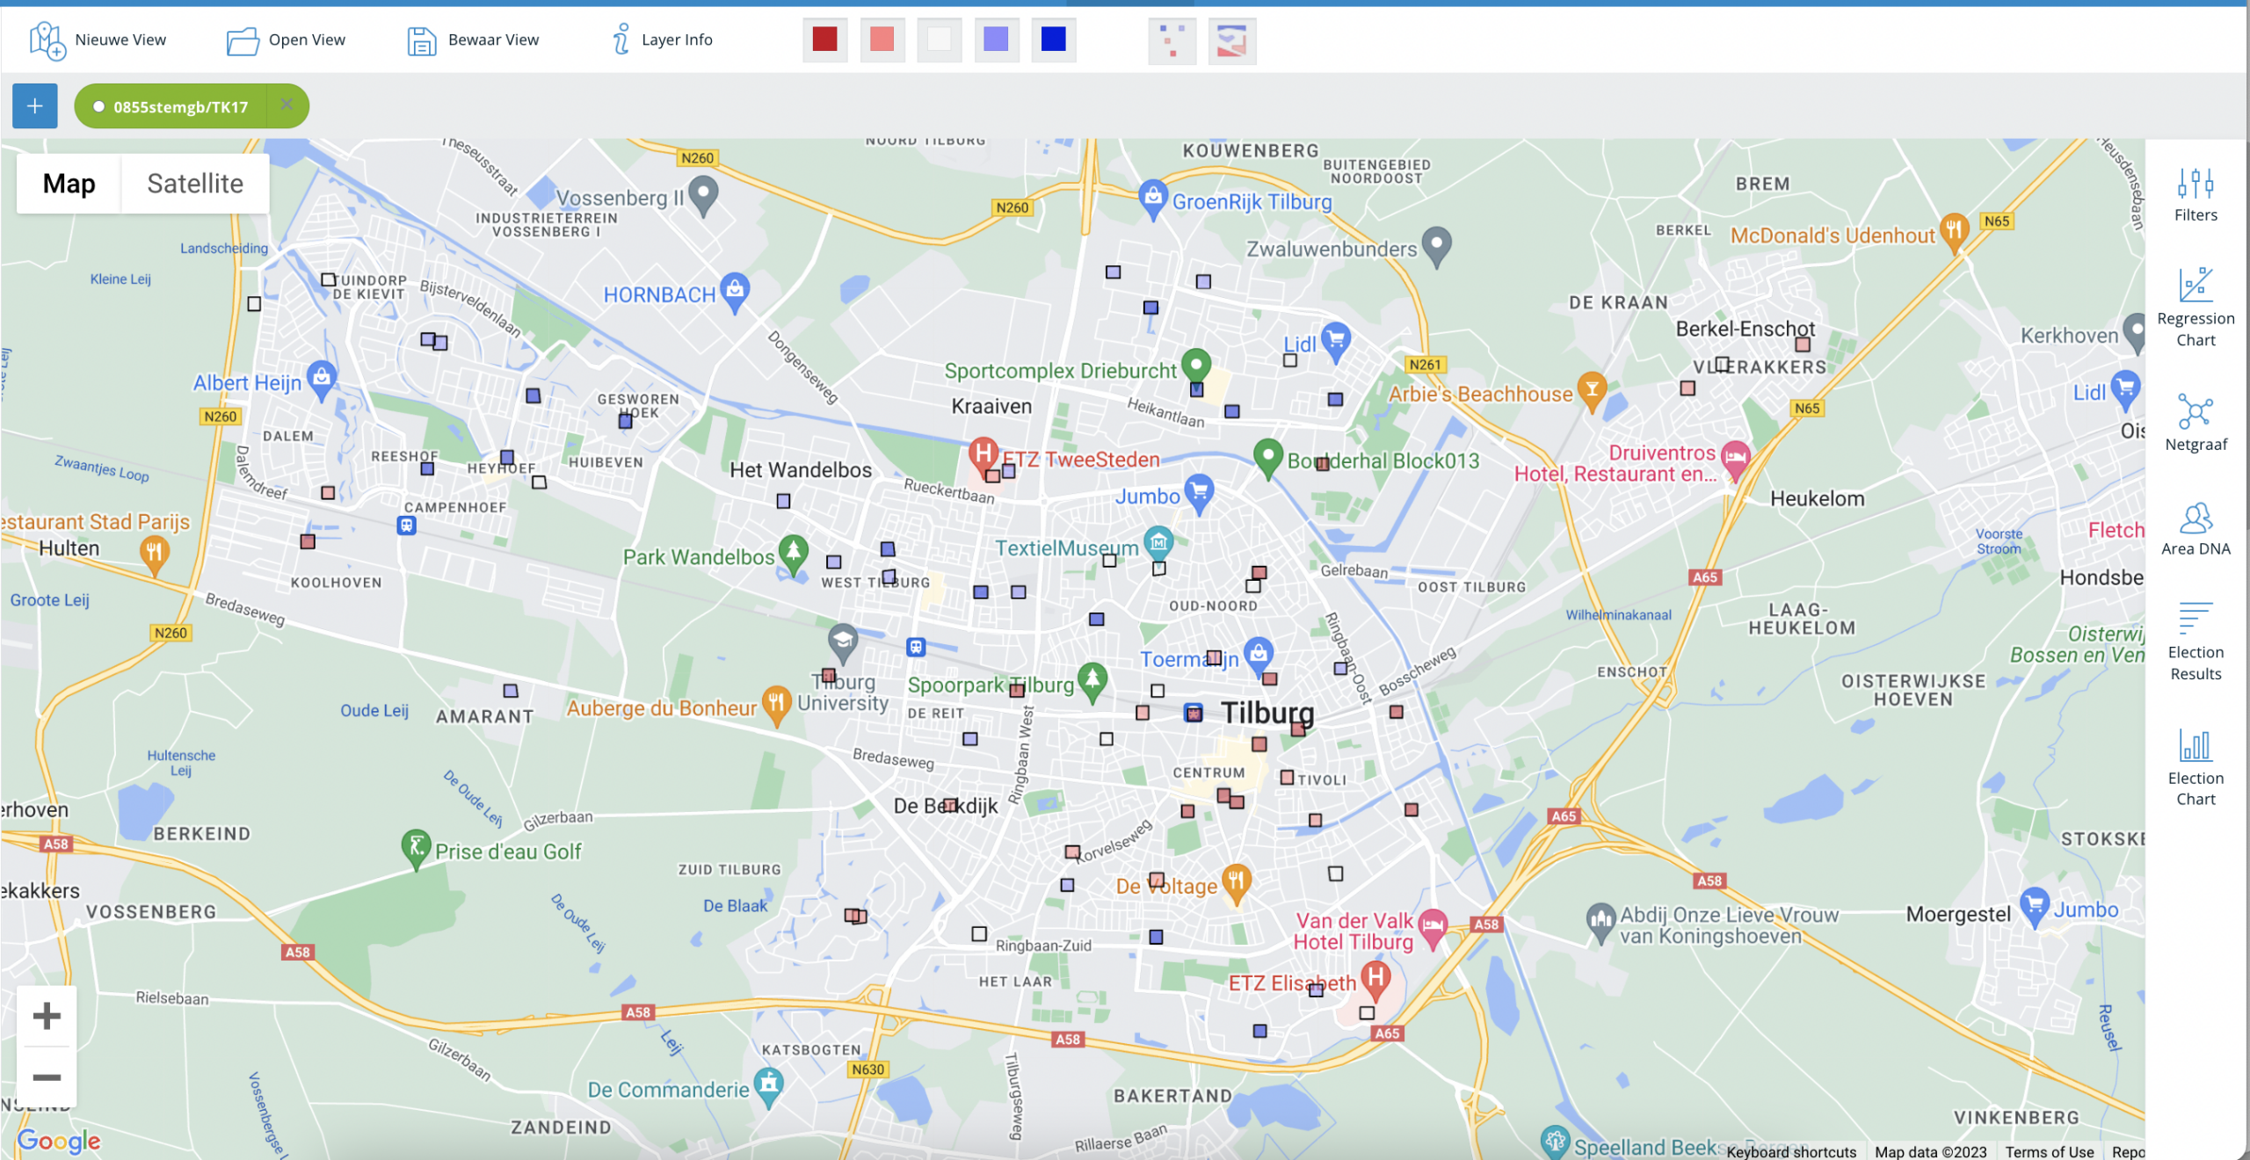Image resolution: width=2250 pixels, height=1160 pixels.
Task: Select the dark red color swatch
Action: (x=824, y=40)
